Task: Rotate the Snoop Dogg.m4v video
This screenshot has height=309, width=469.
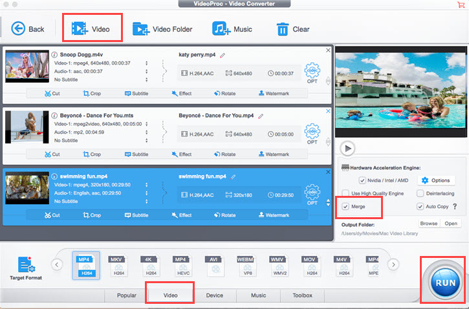Action: tap(224, 94)
